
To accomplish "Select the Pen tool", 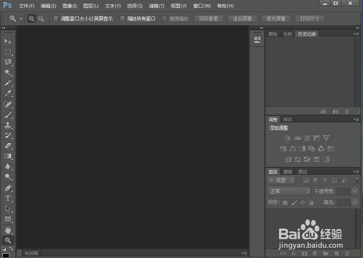I will tap(8, 188).
